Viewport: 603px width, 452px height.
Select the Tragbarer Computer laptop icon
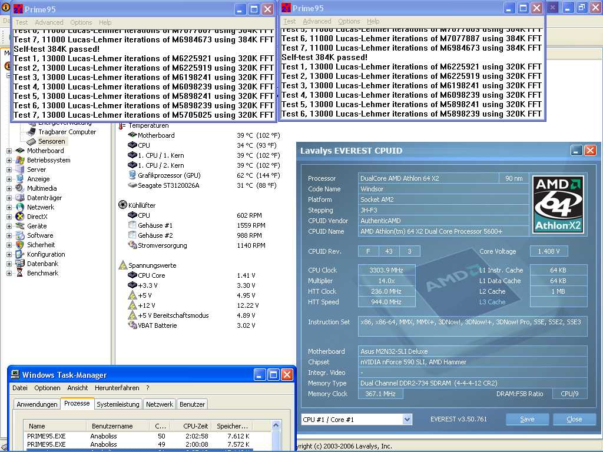(x=32, y=132)
